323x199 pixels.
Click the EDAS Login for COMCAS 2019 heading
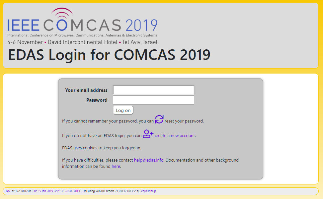coord(109,55)
